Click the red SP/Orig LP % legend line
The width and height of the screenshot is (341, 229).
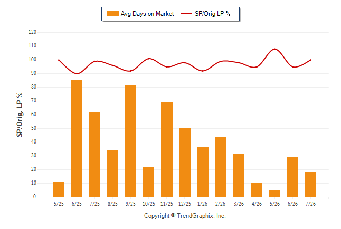[186, 14]
